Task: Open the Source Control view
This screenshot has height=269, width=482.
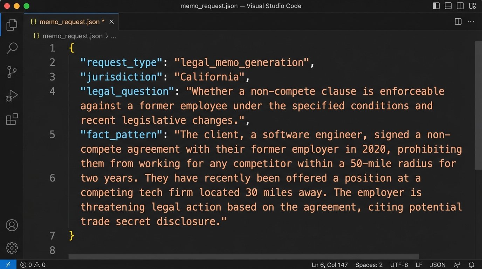Action: tap(12, 72)
